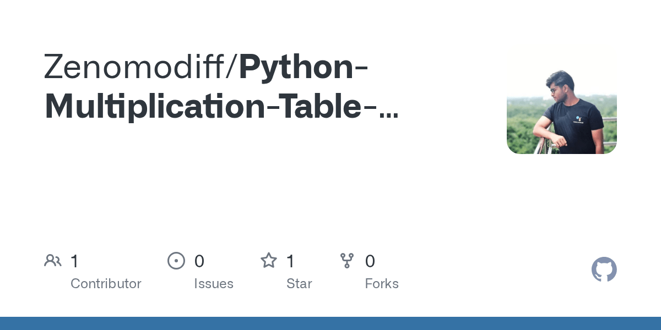Click the forks count number 0
Image resolution: width=661 pixels, height=330 pixels.
coord(370,261)
